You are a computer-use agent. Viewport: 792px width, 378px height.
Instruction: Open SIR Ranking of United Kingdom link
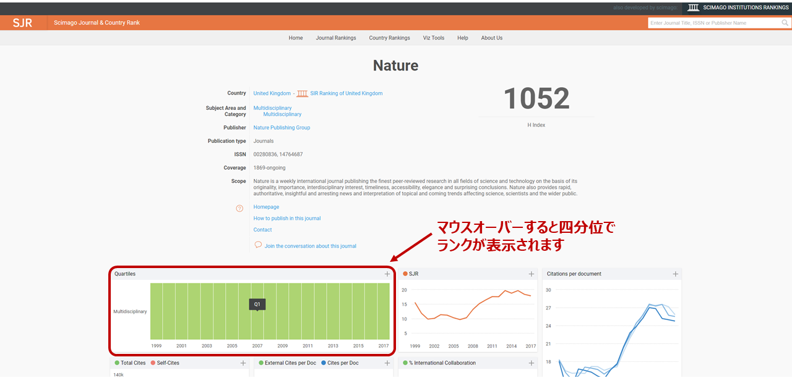[346, 93]
